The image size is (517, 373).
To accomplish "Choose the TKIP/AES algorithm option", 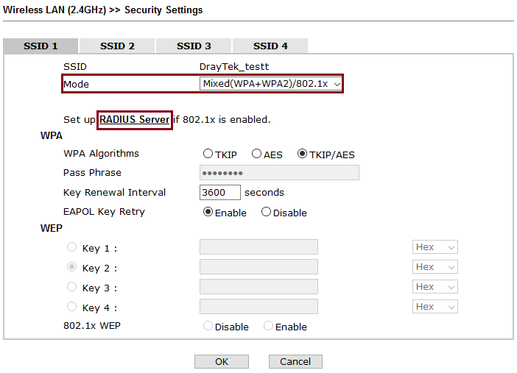I will [x=303, y=154].
